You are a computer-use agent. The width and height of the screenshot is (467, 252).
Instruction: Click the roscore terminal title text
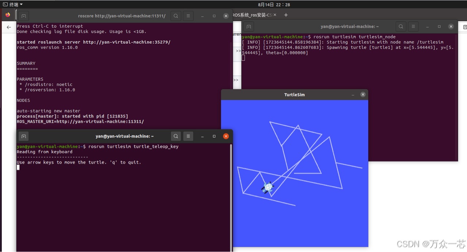coord(121,16)
